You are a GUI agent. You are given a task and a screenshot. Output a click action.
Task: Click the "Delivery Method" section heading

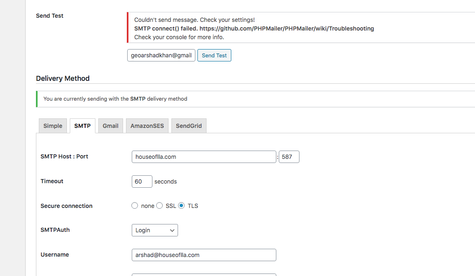(x=63, y=78)
